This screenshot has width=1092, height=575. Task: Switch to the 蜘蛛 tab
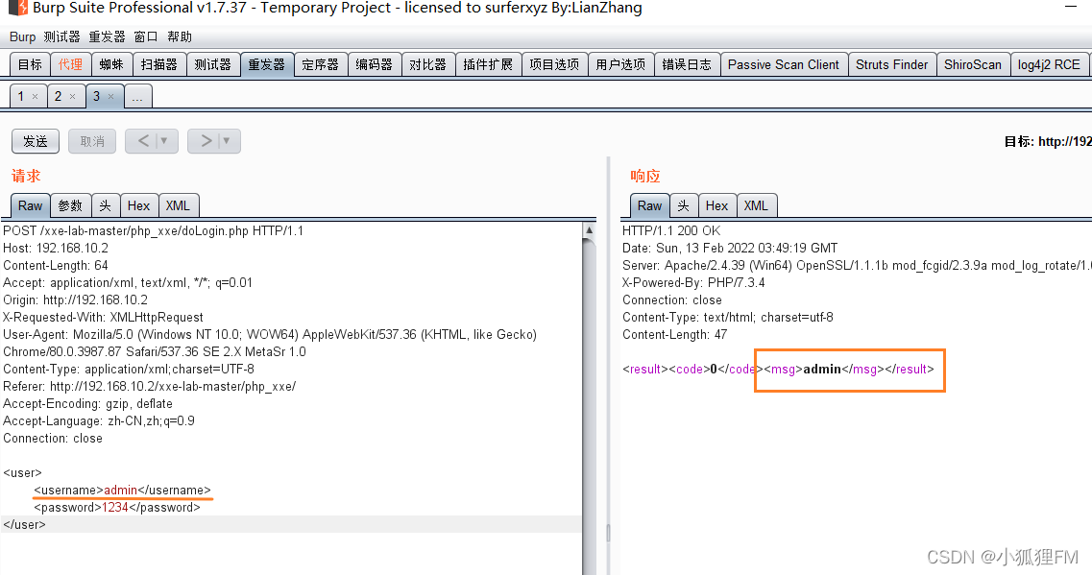tap(111, 64)
